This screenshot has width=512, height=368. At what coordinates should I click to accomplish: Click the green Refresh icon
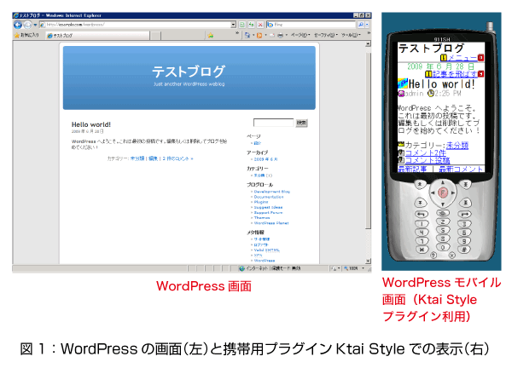[251, 25]
